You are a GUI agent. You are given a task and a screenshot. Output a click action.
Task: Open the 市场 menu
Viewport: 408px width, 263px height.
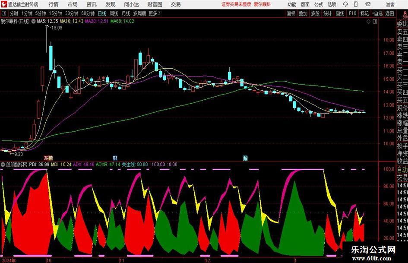[73, 4]
